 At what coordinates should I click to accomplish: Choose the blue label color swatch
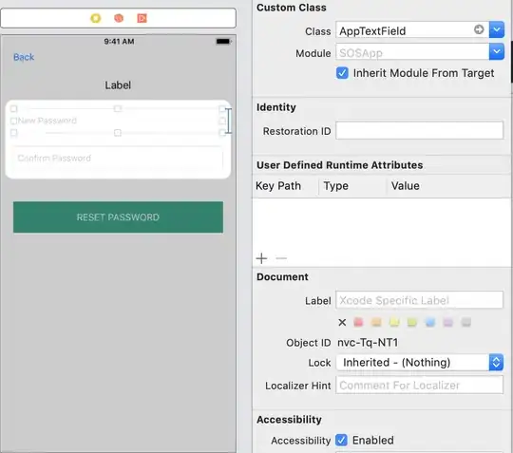tap(430, 323)
